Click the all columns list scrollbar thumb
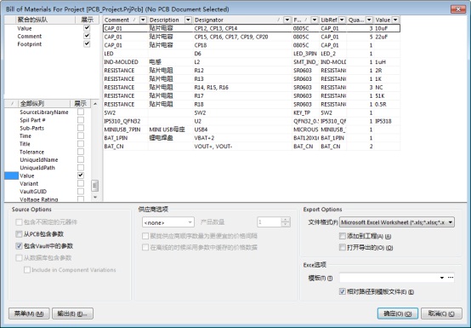 [95, 186]
